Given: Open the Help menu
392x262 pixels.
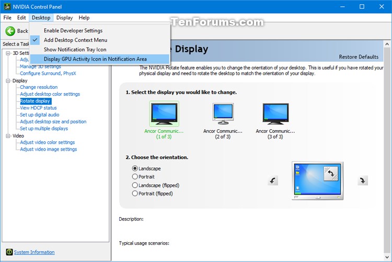Looking at the screenshot, I should [x=84, y=17].
